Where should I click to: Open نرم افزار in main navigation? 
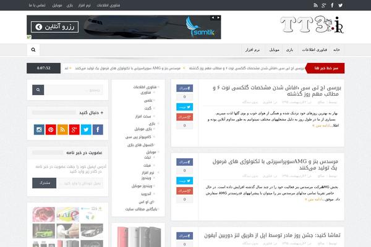coord(252,49)
